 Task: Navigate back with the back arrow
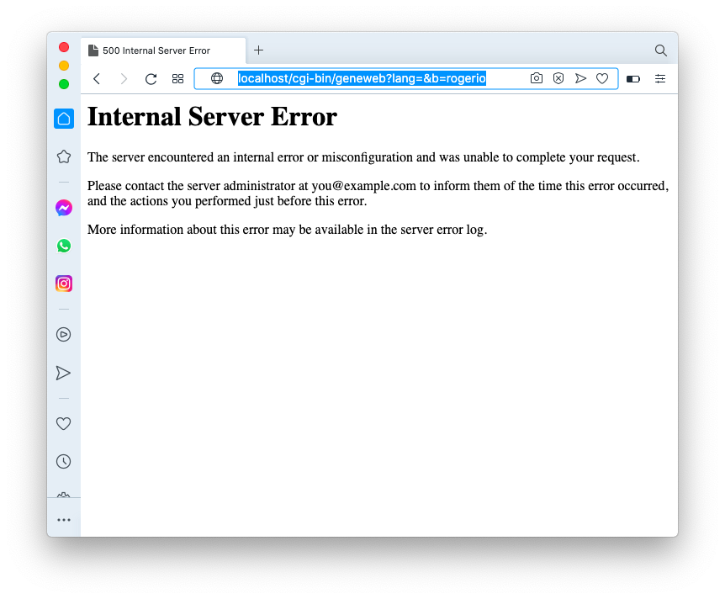97,77
